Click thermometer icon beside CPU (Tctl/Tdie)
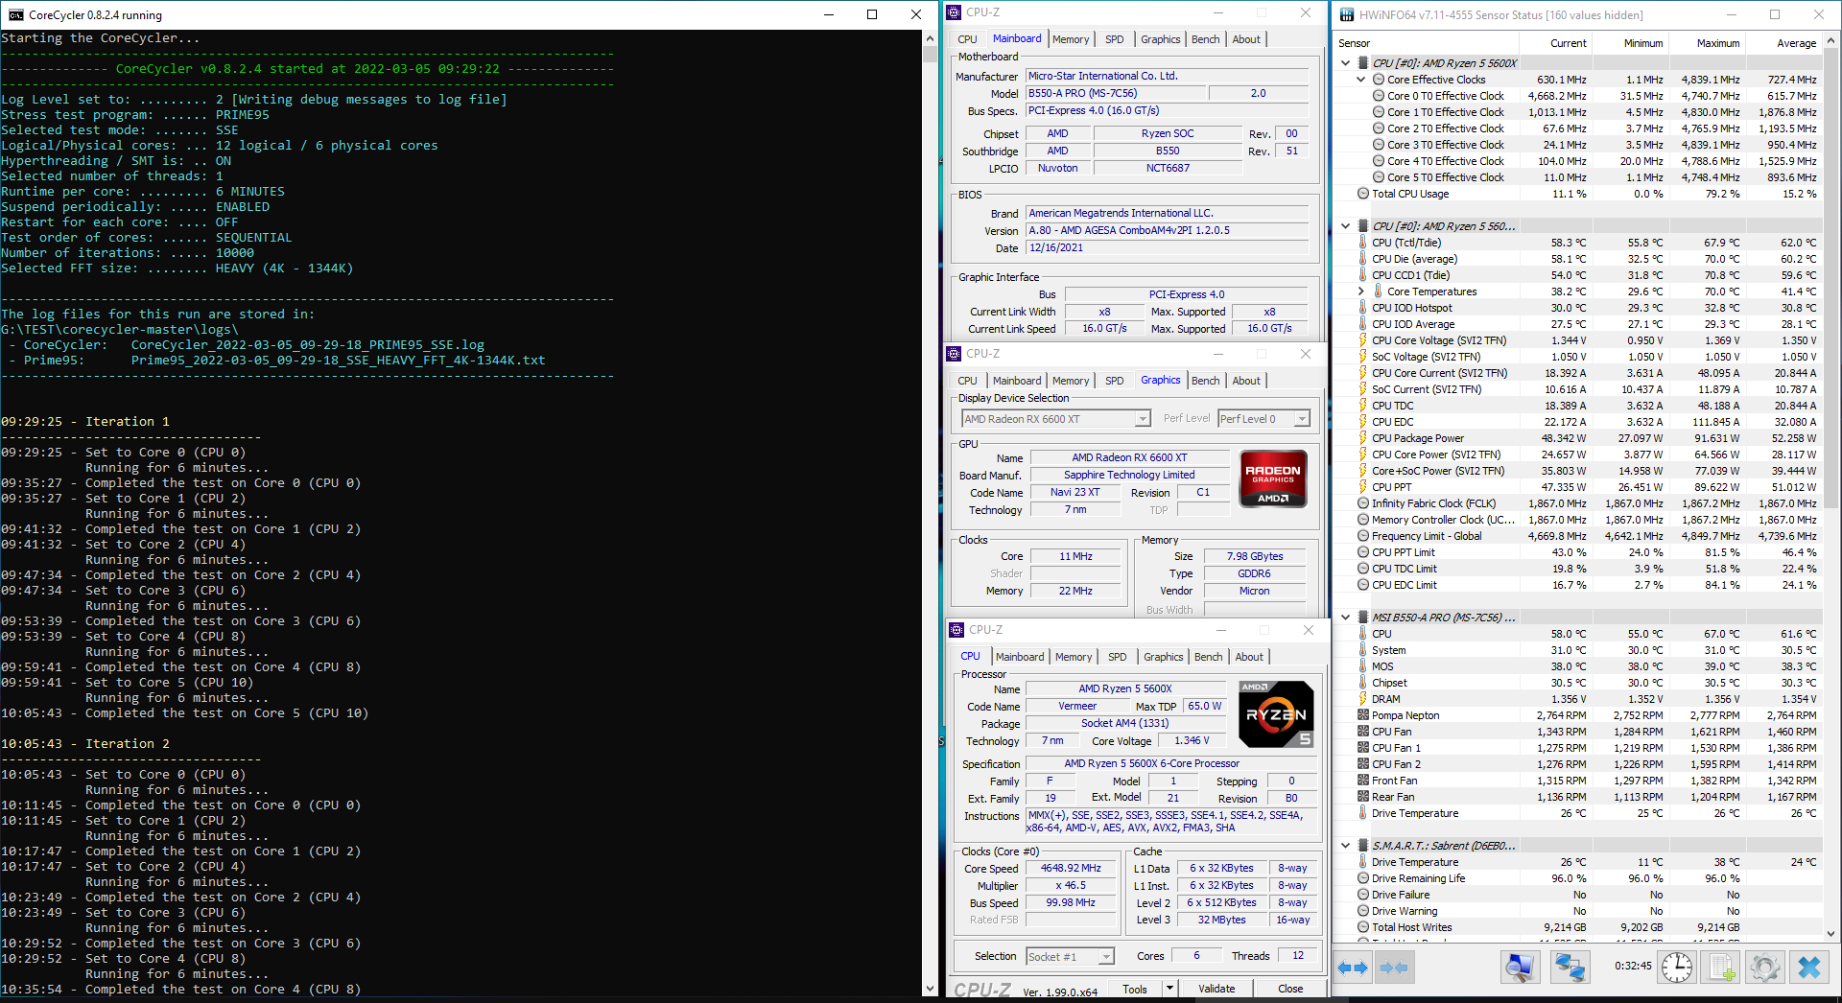 pyautogui.click(x=1362, y=243)
